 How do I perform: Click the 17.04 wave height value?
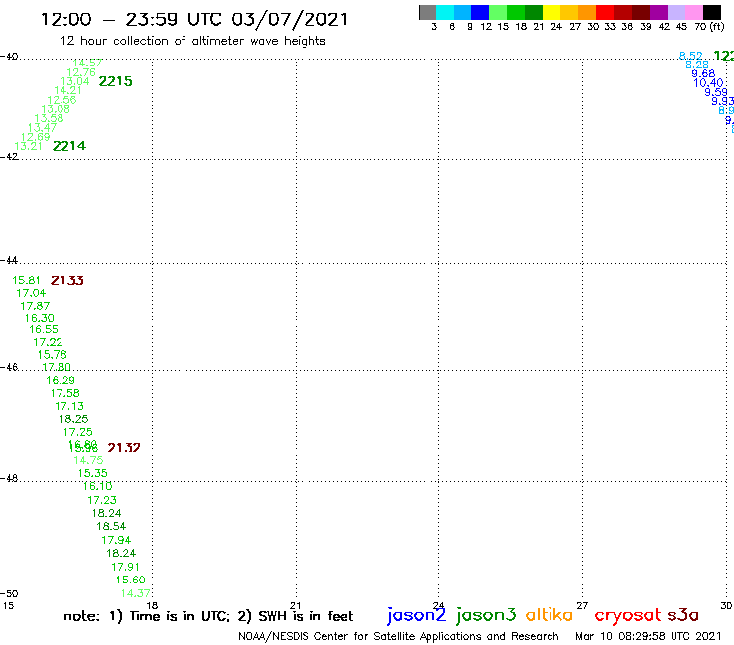click(x=31, y=293)
